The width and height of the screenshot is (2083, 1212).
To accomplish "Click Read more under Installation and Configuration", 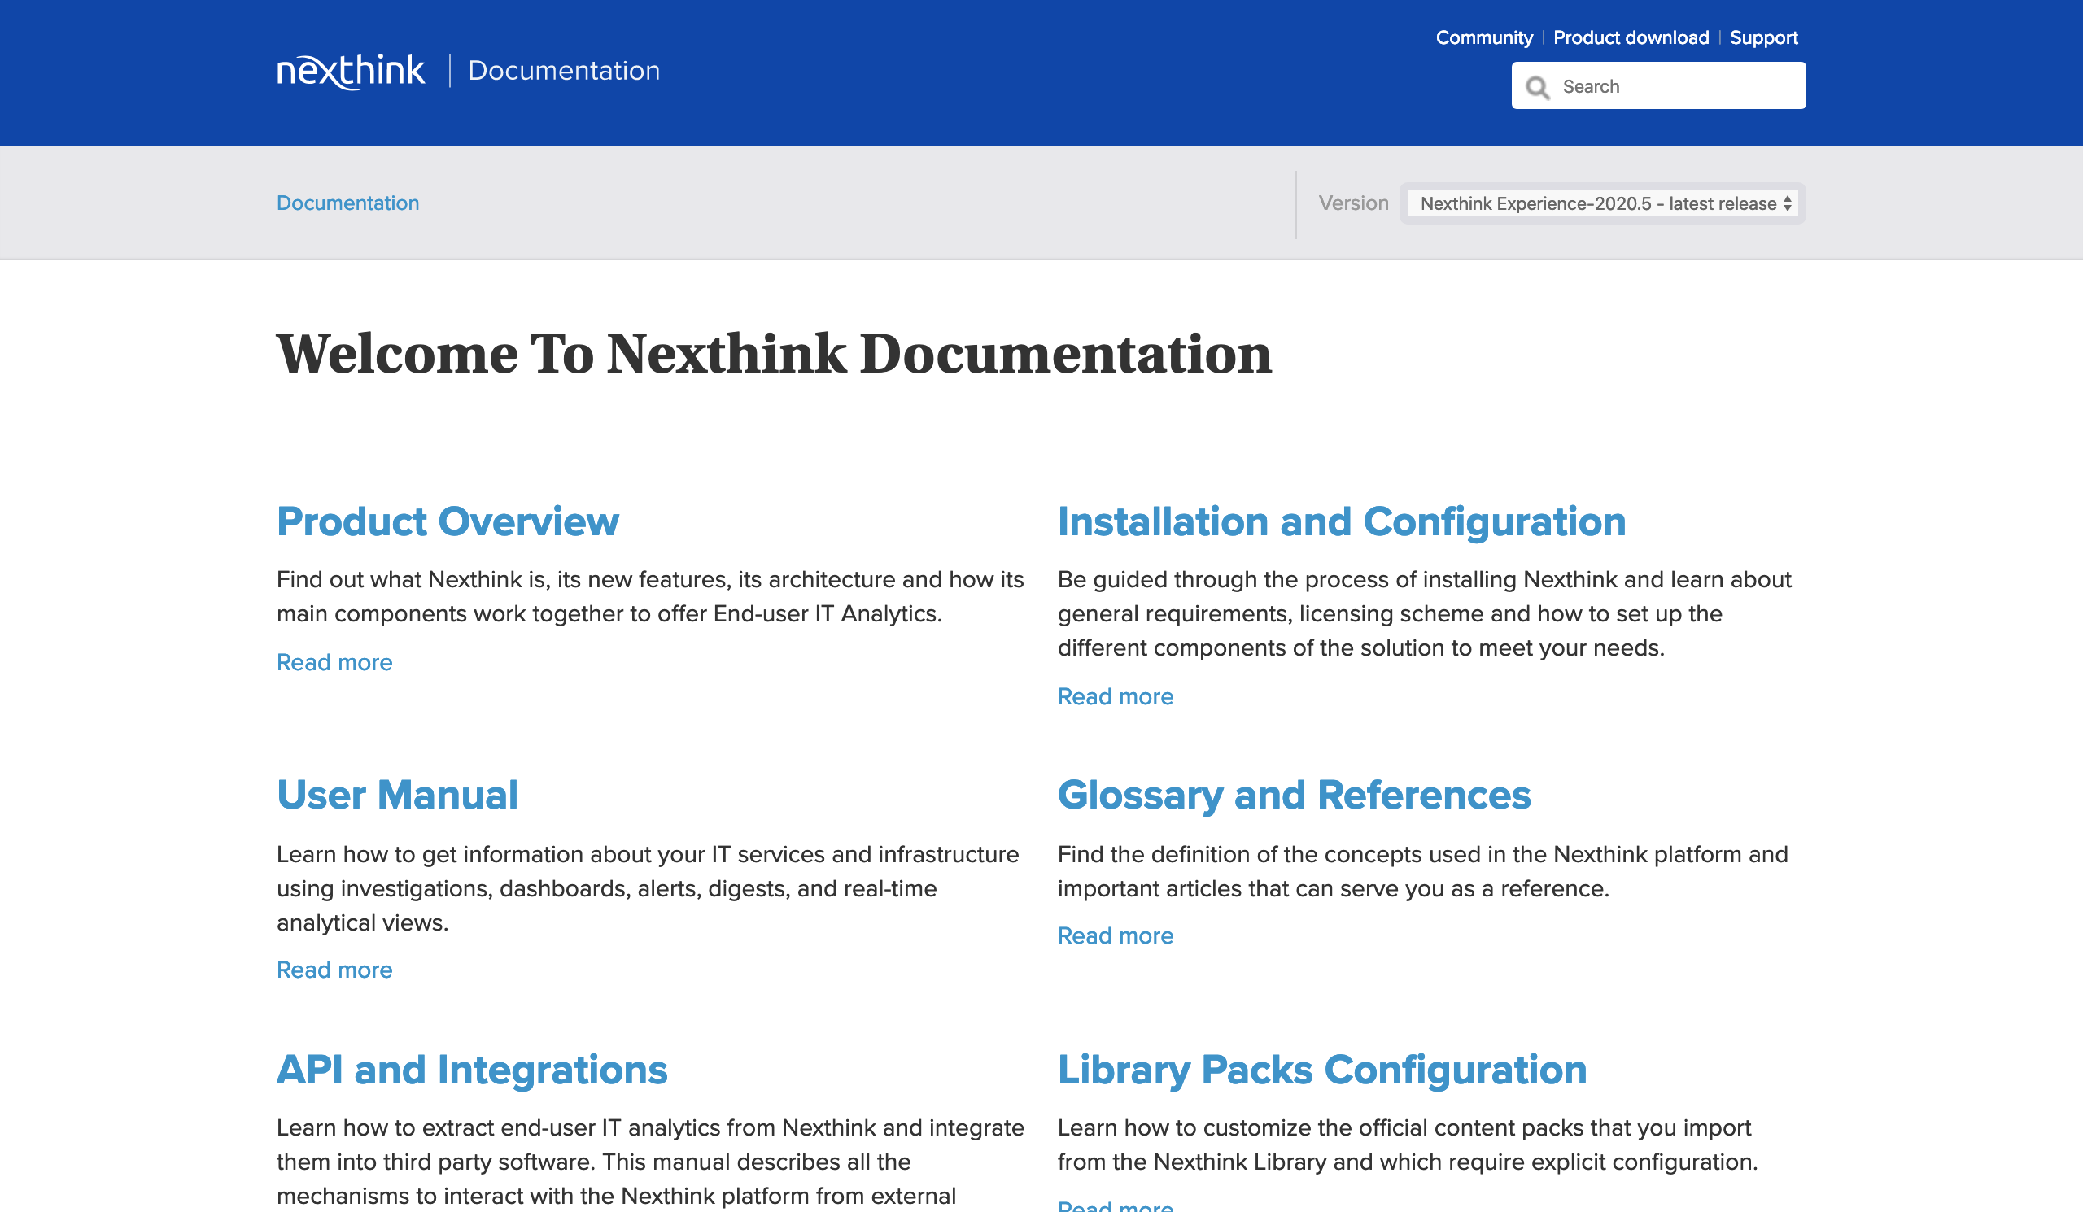I will pos(1115,696).
